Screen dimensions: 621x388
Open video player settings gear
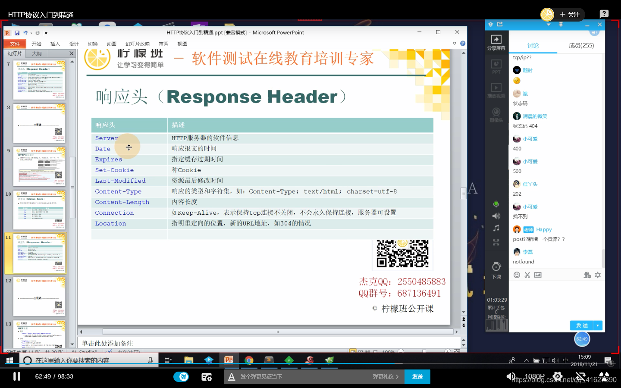pyautogui.click(x=558, y=376)
